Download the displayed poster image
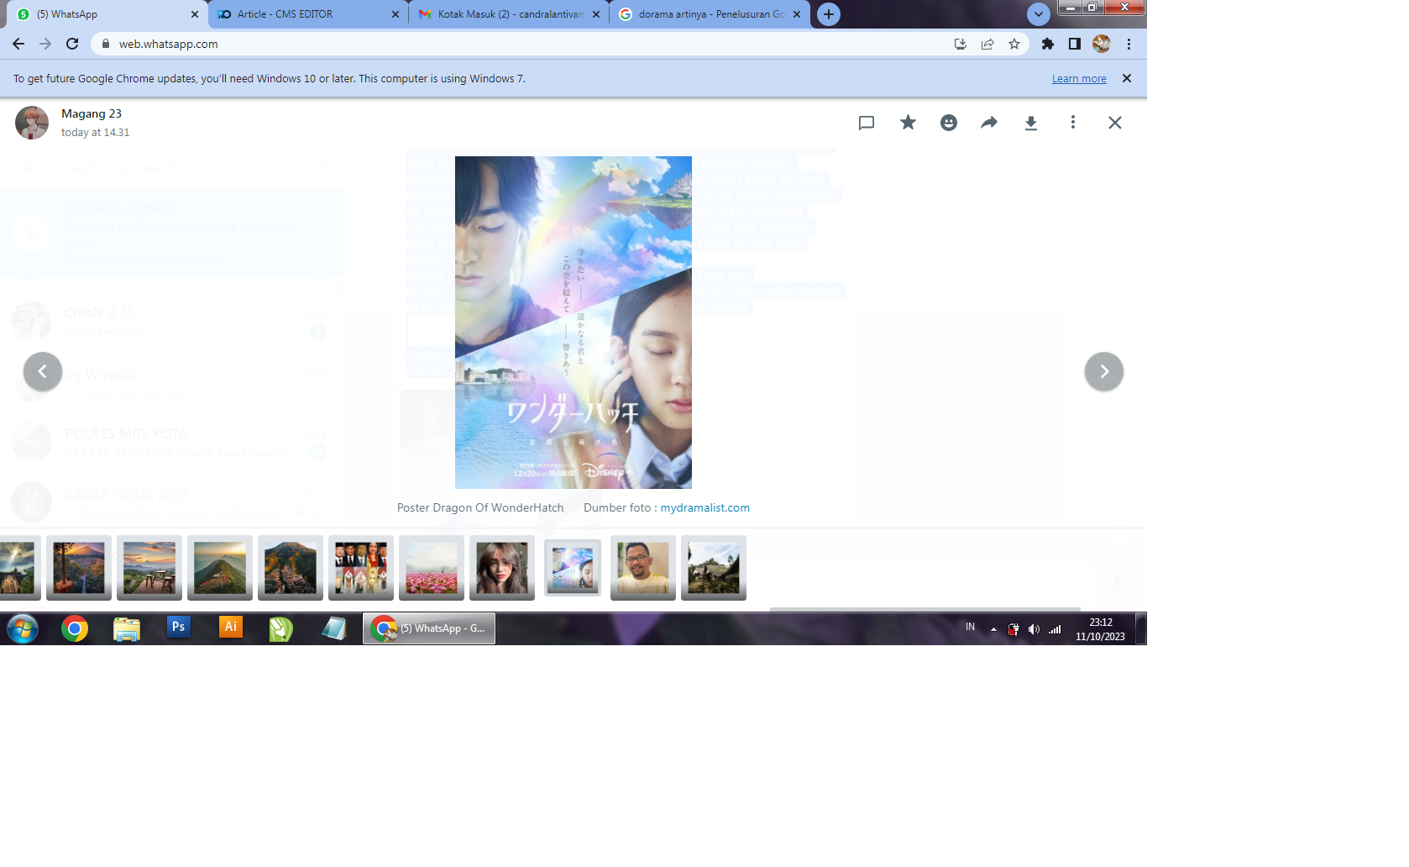Screen dimensions: 1409x867 (1031, 123)
